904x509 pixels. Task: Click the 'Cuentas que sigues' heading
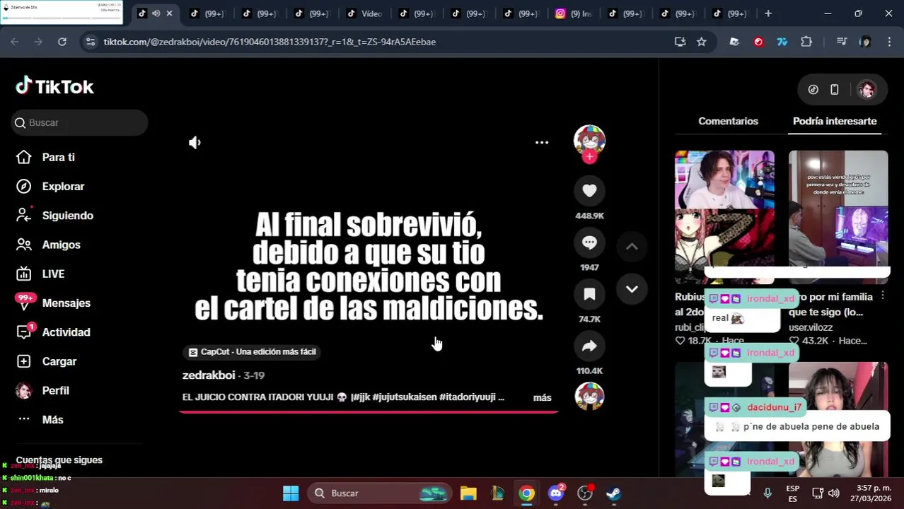(59, 460)
